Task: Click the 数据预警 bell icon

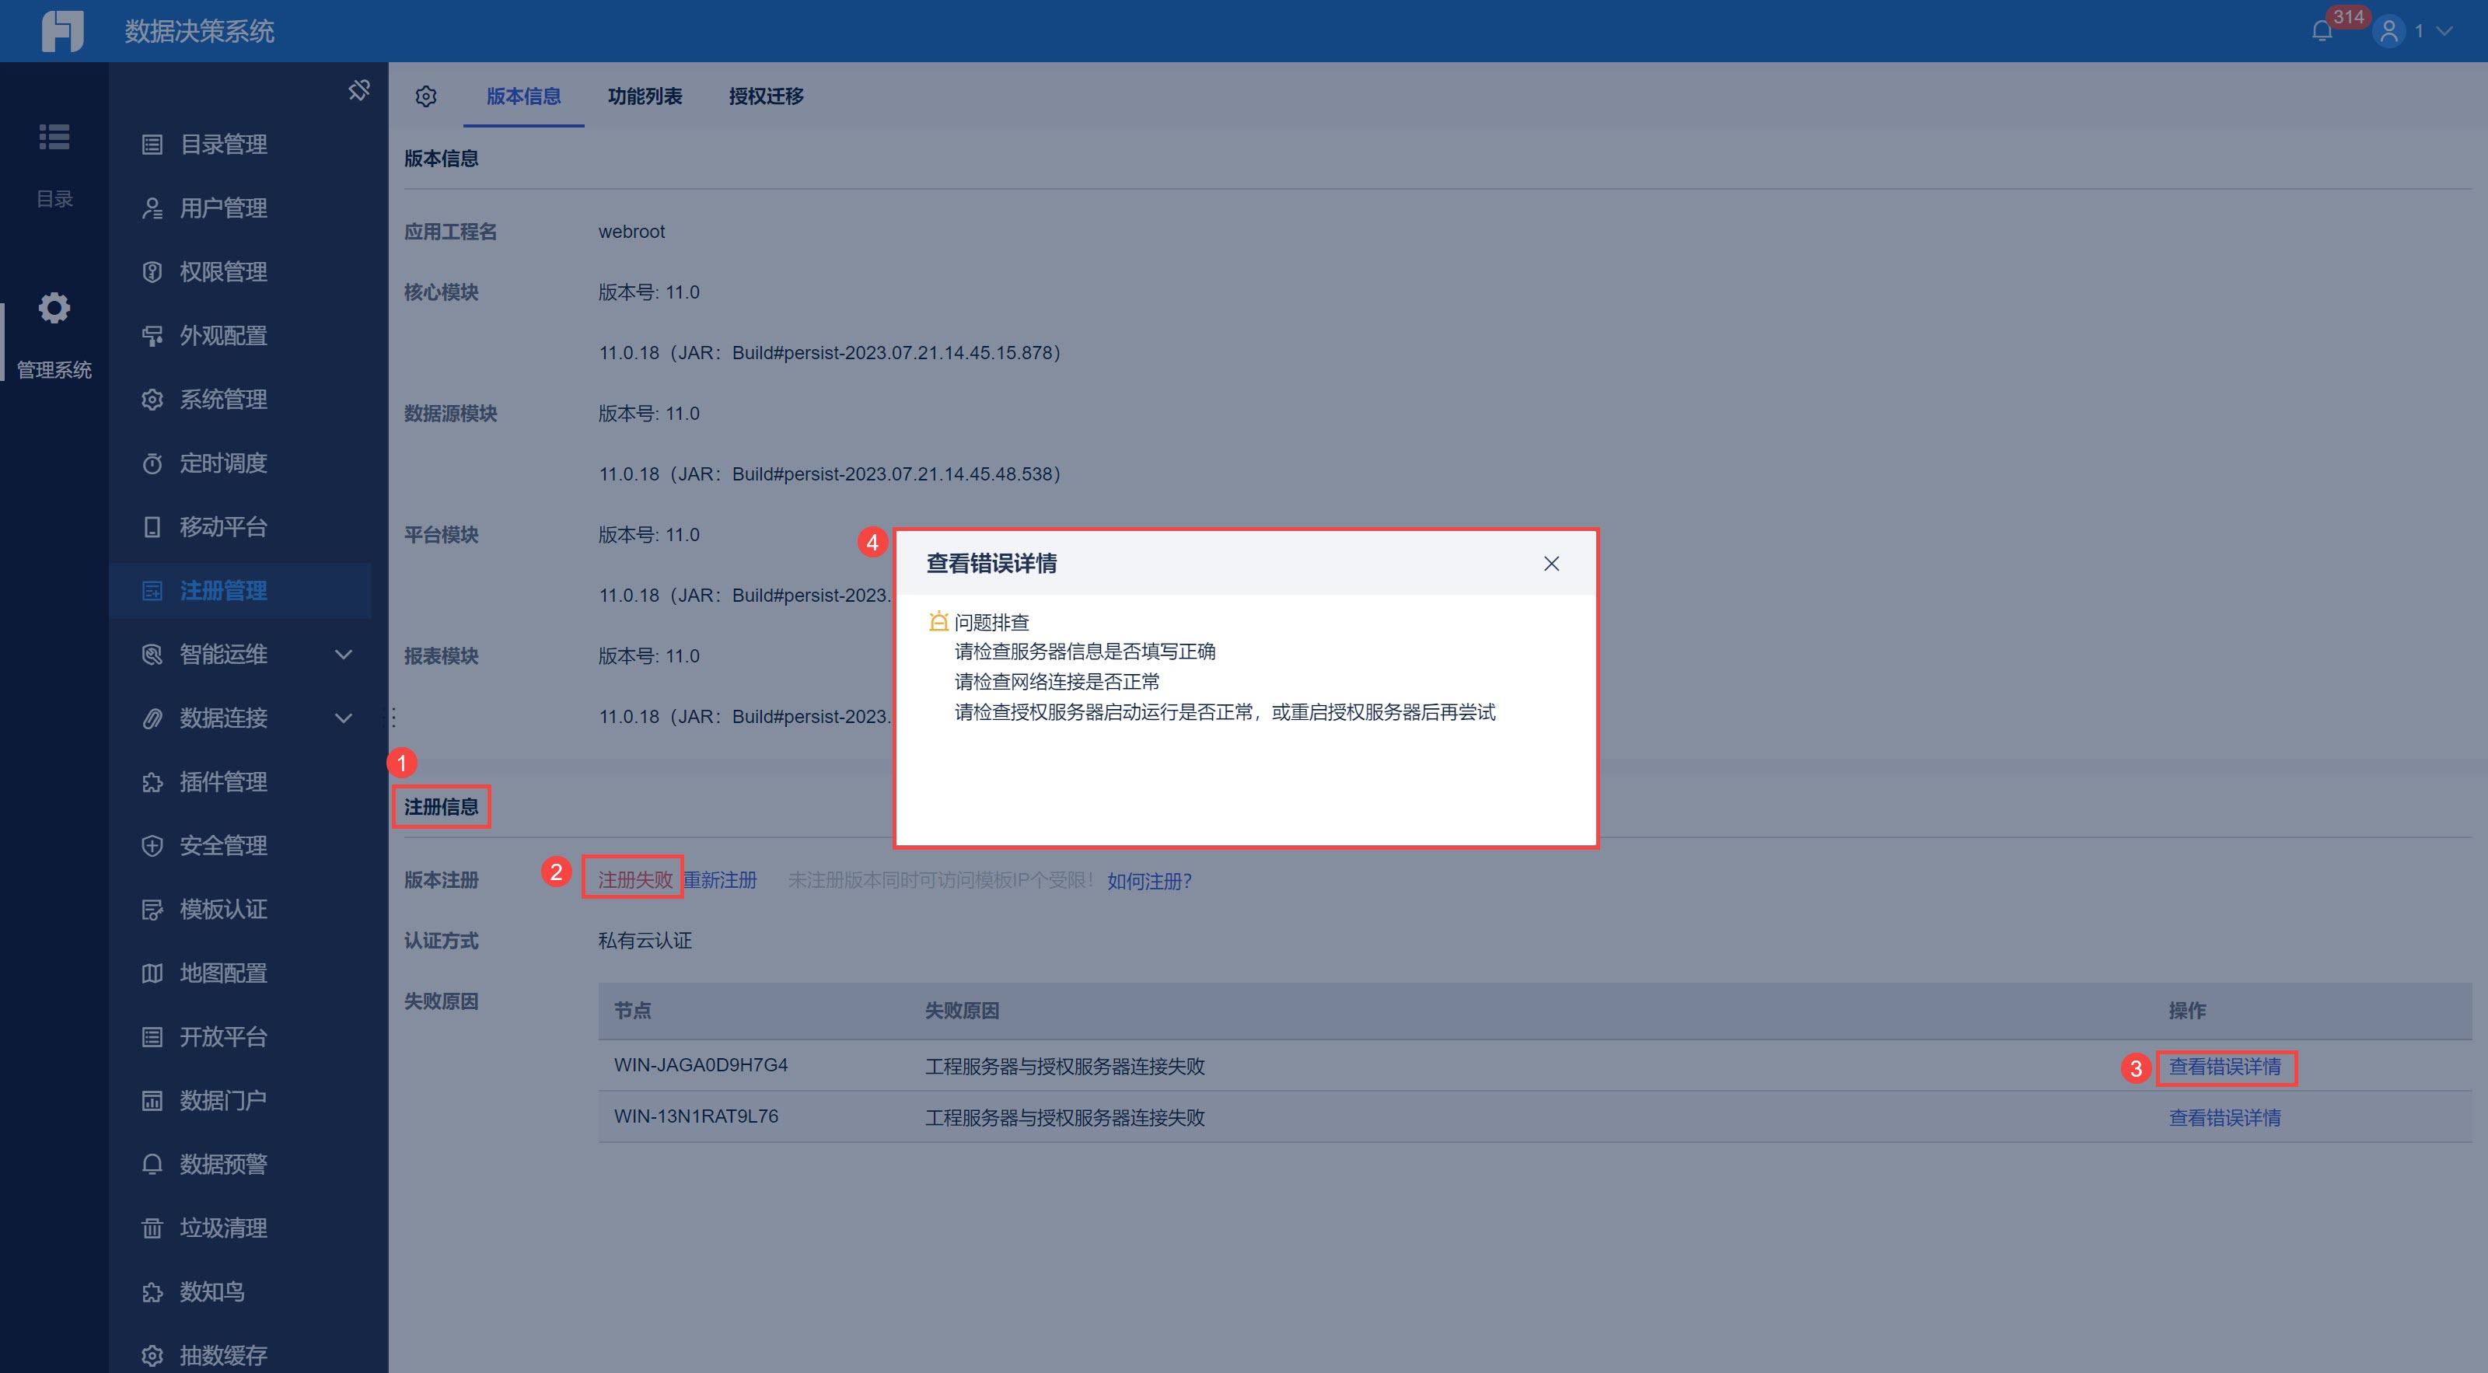Action: (152, 1165)
